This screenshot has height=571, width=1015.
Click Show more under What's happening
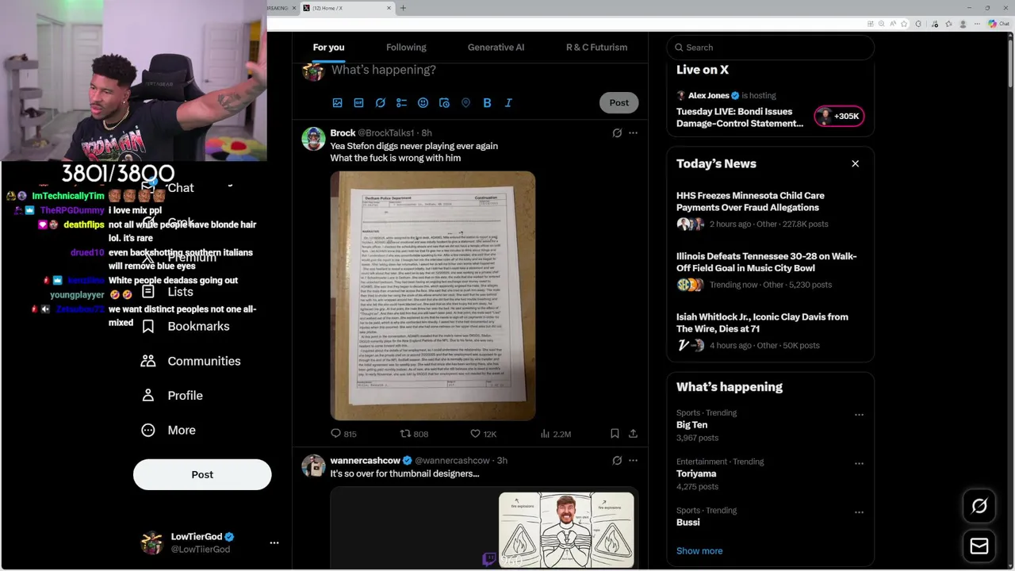699,550
